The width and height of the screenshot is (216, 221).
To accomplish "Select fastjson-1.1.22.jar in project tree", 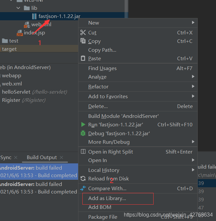I will [59, 16].
